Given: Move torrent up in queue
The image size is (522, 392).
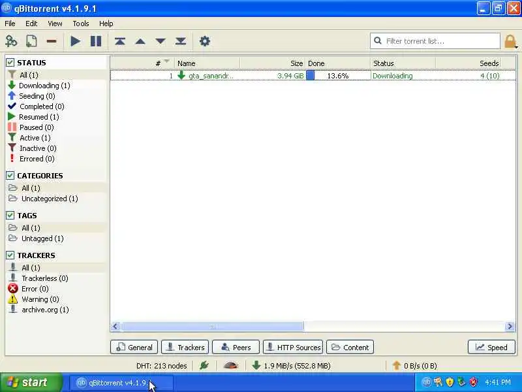Looking at the screenshot, I should pyautogui.click(x=140, y=41).
